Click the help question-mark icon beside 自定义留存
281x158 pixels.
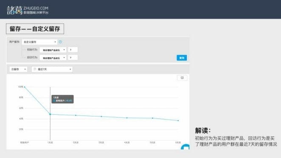(x=60, y=42)
